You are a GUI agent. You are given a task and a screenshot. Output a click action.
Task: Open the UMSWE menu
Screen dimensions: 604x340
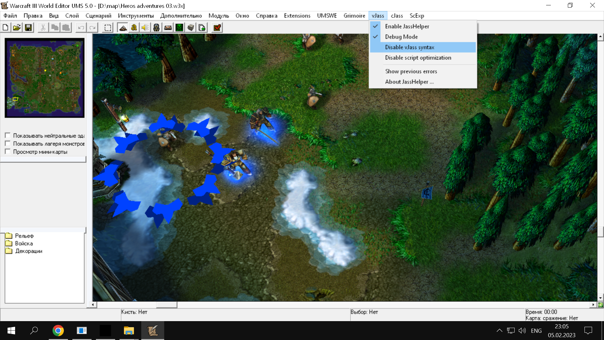click(x=327, y=16)
